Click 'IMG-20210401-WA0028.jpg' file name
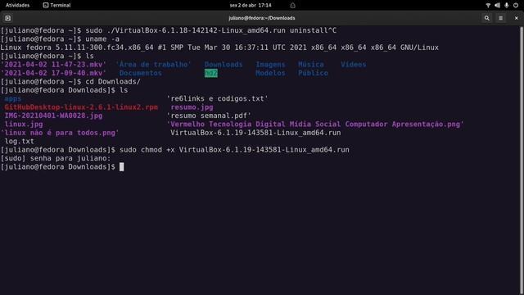524x295 pixels. tap(53, 116)
